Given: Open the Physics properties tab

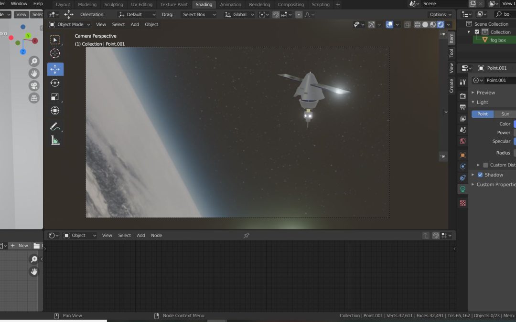Looking at the screenshot, I should pos(462,166).
